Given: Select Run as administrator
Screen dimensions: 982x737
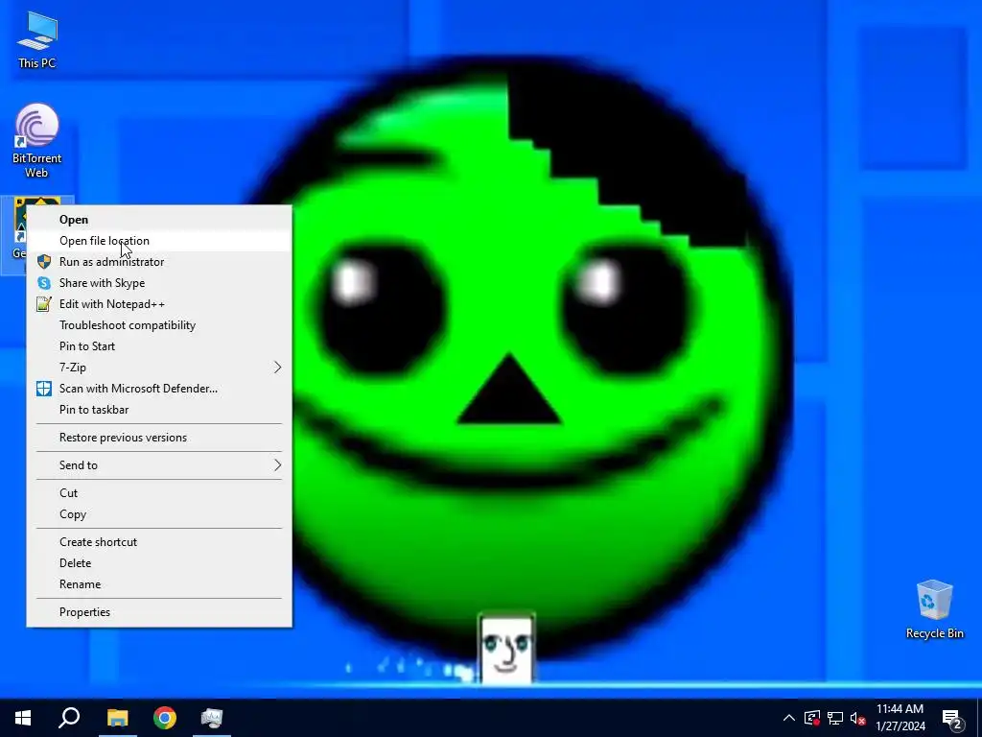Looking at the screenshot, I should tap(159, 262).
